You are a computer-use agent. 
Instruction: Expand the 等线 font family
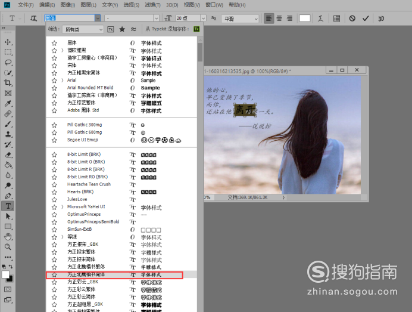click(63, 237)
